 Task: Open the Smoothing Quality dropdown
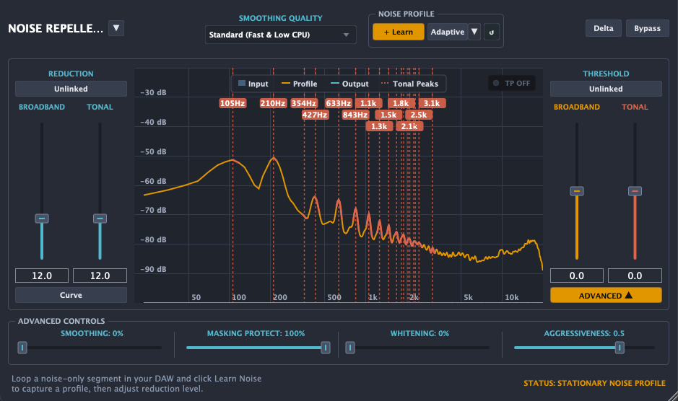280,35
